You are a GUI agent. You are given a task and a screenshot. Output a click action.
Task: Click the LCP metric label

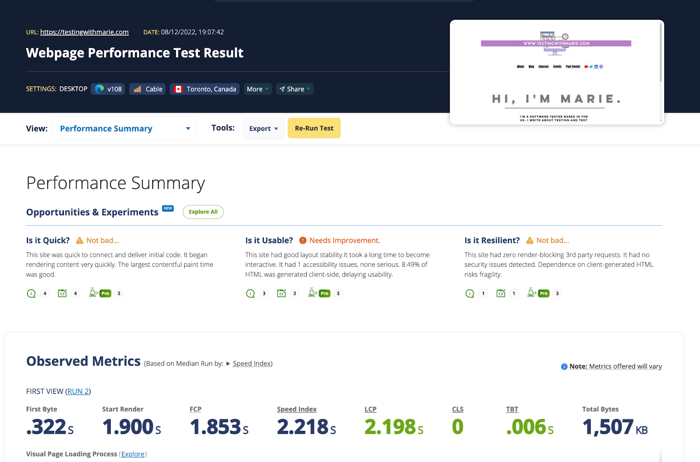(371, 409)
